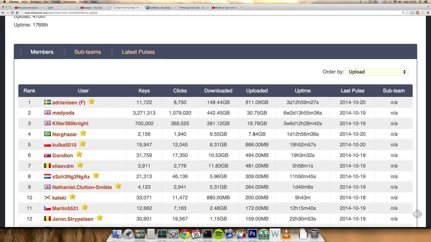Open Nathaniel.Clutton-Smikle's profile link
The height and width of the screenshot is (242, 431).
pyautogui.click(x=82, y=187)
